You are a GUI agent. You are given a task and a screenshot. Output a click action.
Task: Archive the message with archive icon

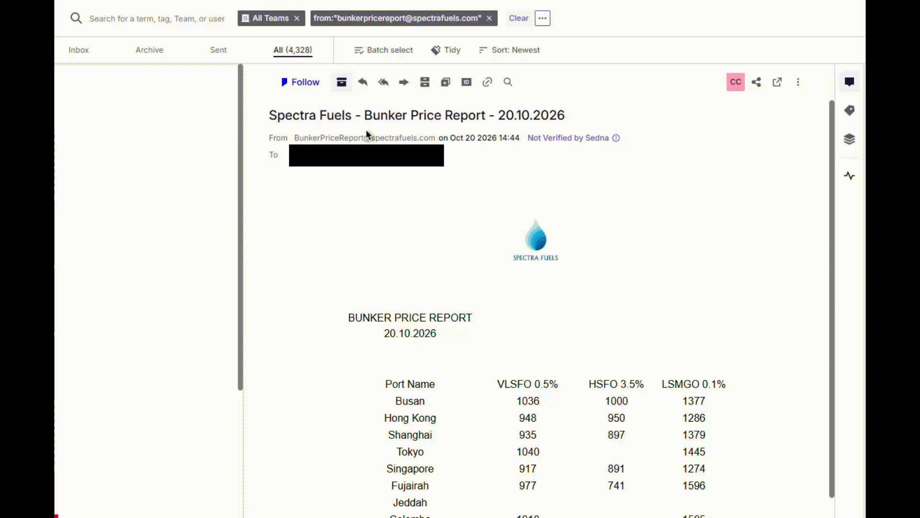341,82
